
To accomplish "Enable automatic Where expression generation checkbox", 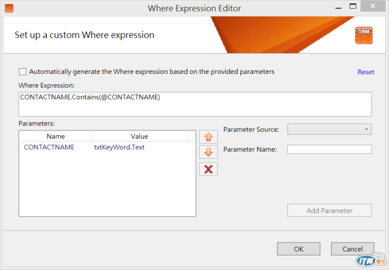I will click(x=22, y=72).
